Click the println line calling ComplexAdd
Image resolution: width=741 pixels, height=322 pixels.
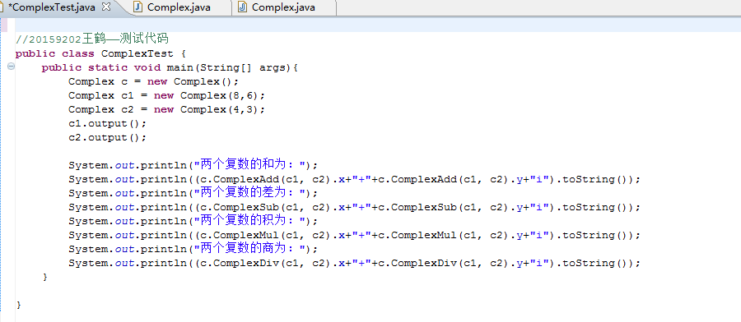click(354, 180)
